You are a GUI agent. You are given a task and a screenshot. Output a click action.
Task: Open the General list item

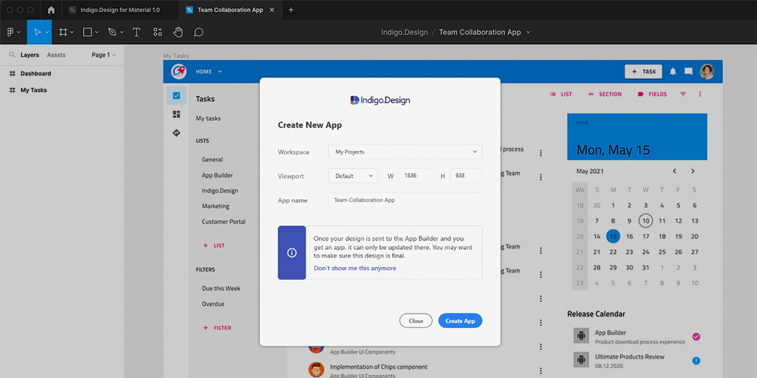(212, 159)
